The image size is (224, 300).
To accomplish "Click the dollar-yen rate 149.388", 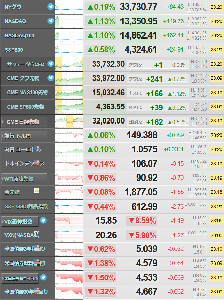I will tap(142, 135).
